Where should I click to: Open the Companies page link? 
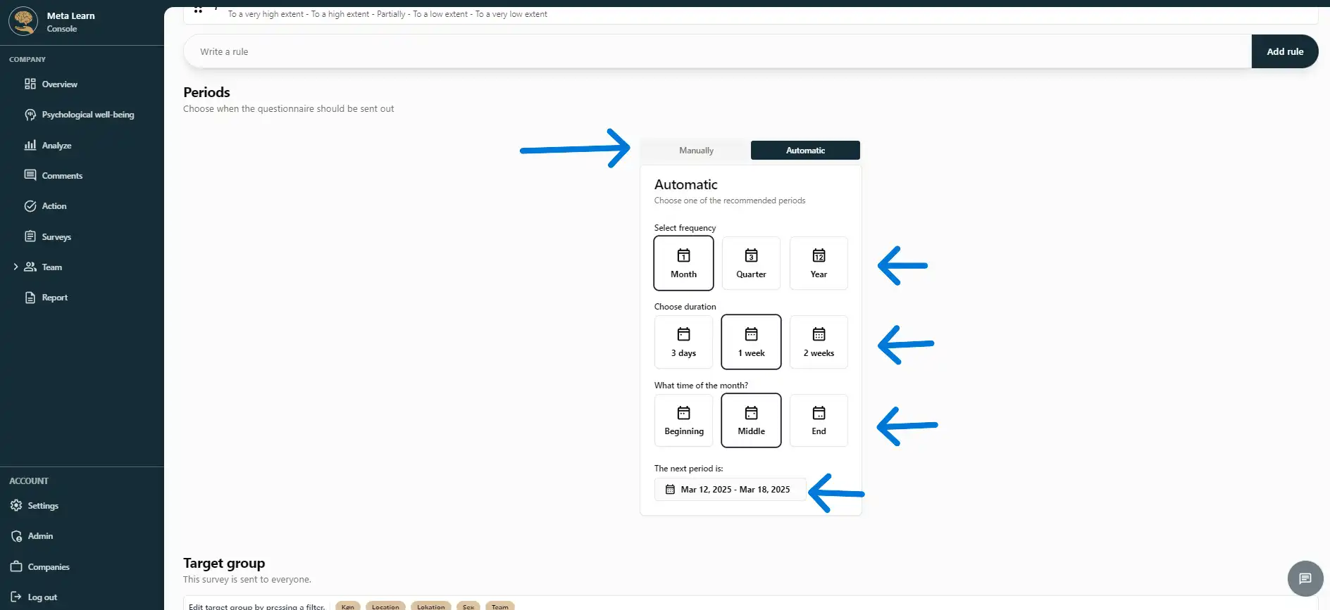pos(49,567)
